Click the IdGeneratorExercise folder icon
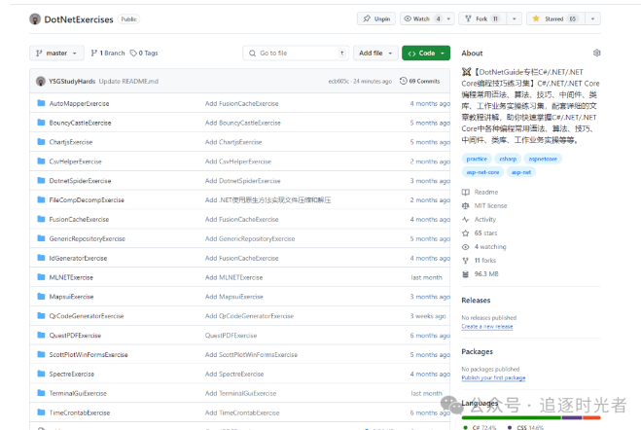Screen dimensions: 641x430 point(41,258)
